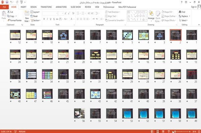Open PowerPoint Help question mark
The image size is (201, 133).
tap(182, 2)
